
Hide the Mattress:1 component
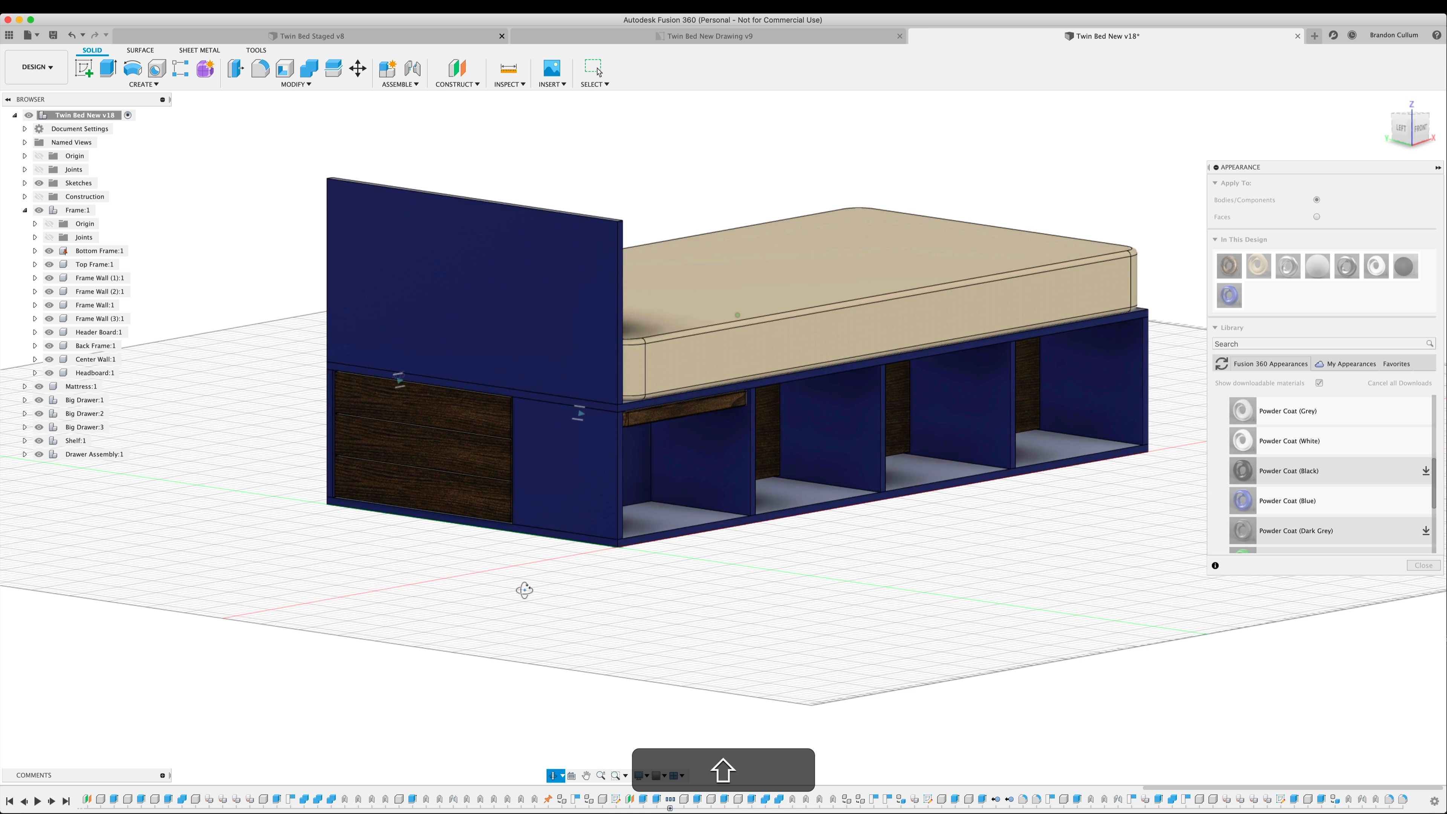pyautogui.click(x=39, y=387)
